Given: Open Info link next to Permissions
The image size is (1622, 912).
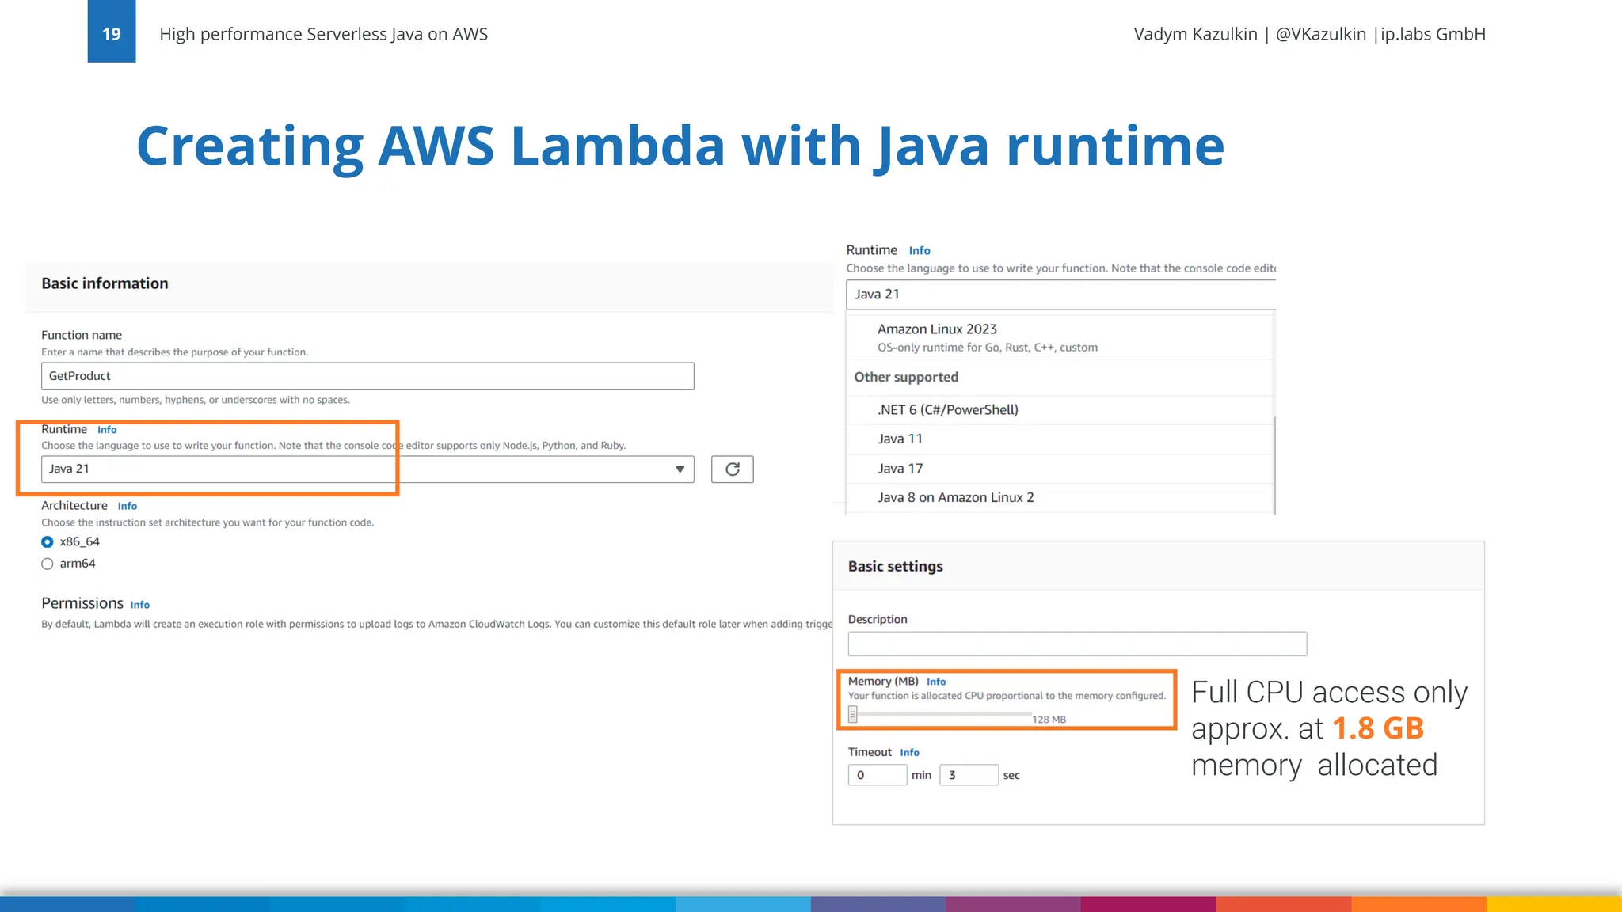Looking at the screenshot, I should coord(139,605).
